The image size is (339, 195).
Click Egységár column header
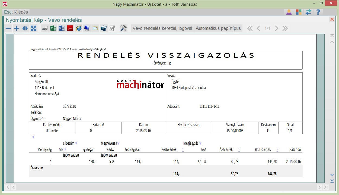click(88, 149)
